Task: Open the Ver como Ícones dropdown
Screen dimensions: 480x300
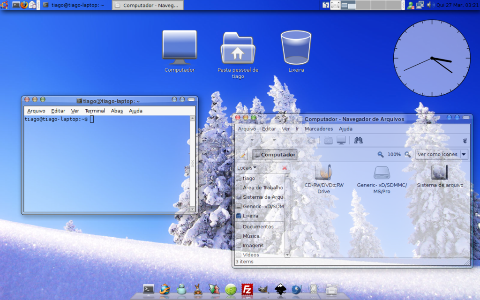Action: 442,154
